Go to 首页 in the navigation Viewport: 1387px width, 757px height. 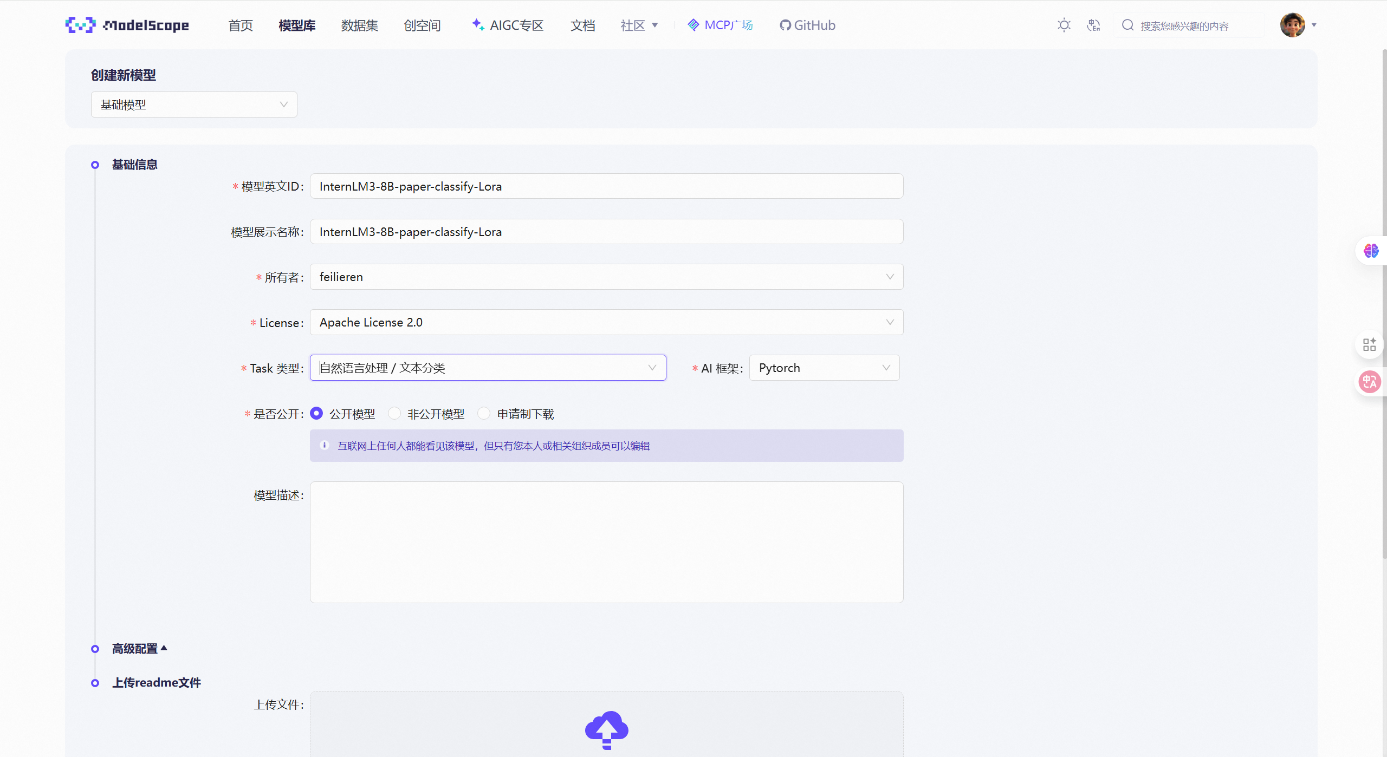[241, 25]
